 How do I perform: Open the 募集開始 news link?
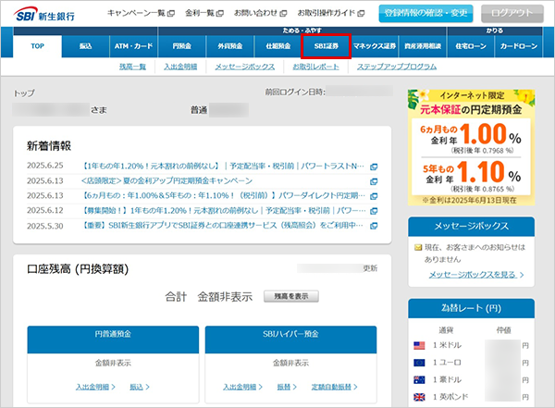(x=224, y=210)
